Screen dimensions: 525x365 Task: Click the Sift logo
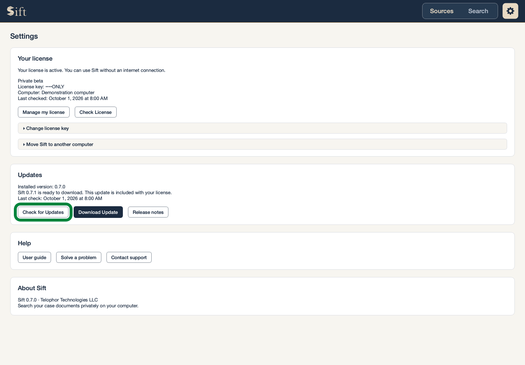17,11
